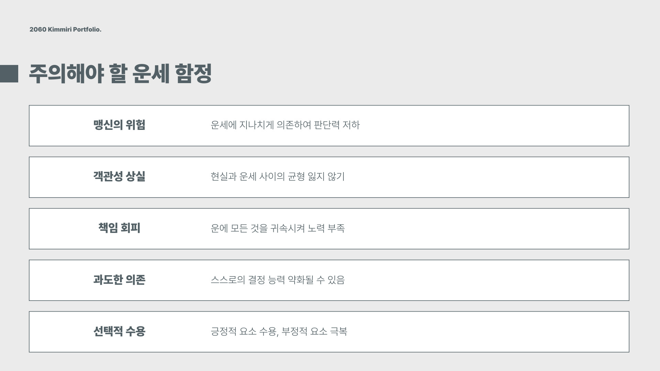
Task: Click empty area of the 과도한 의존 box
Action: 492,280
